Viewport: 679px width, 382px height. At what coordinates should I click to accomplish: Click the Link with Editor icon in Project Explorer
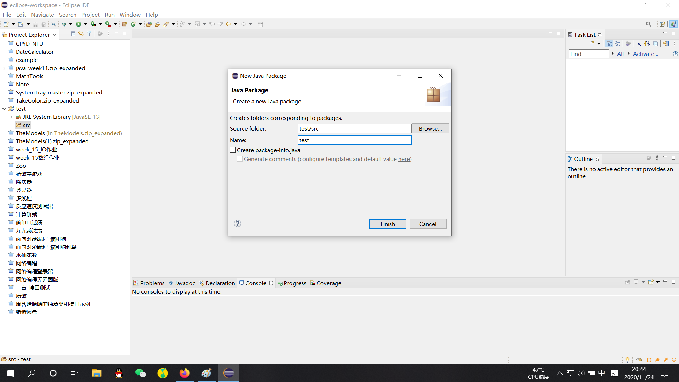(x=81, y=34)
